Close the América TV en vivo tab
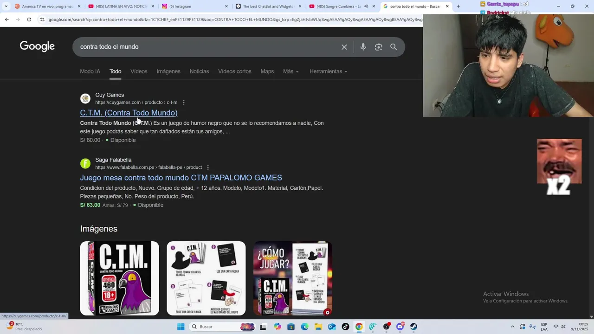 click(79, 6)
